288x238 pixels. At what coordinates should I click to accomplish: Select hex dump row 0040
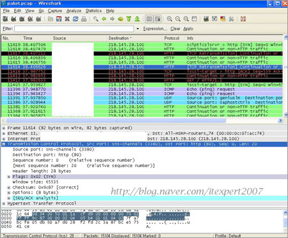click(96, 222)
